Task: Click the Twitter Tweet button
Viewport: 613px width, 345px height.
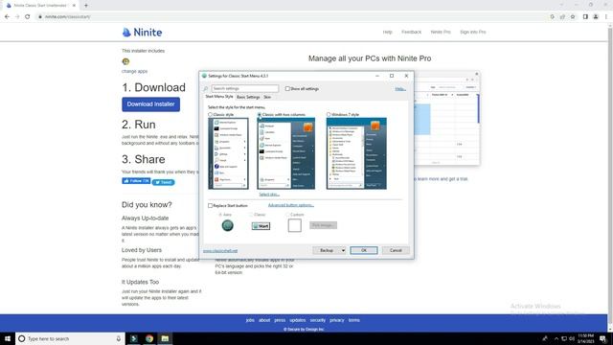Action: (164, 182)
